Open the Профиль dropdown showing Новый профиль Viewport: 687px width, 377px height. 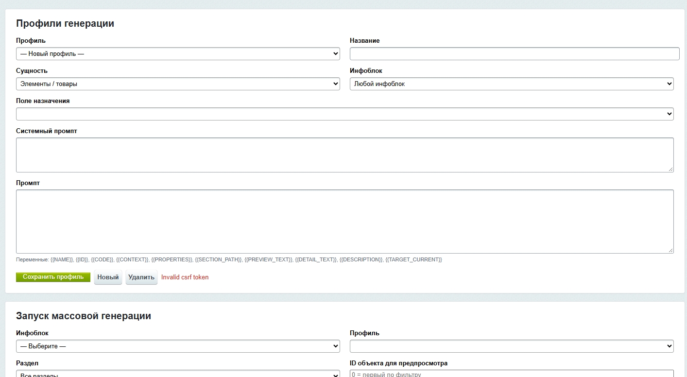[x=178, y=54]
